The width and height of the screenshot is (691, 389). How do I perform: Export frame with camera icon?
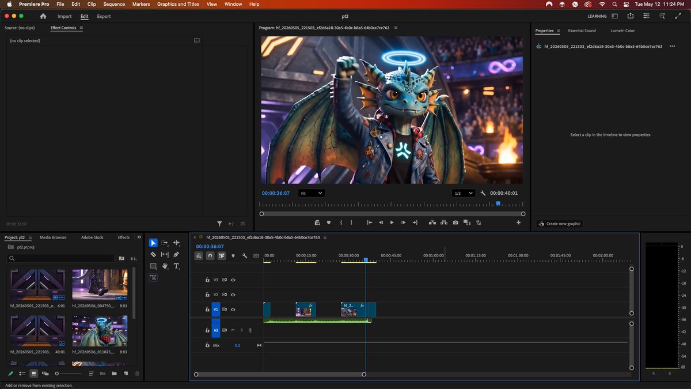tap(455, 222)
